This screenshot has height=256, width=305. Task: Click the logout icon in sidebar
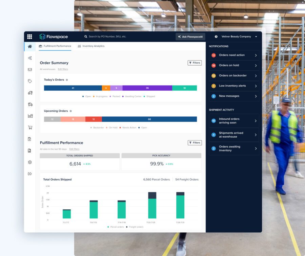coord(30,174)
